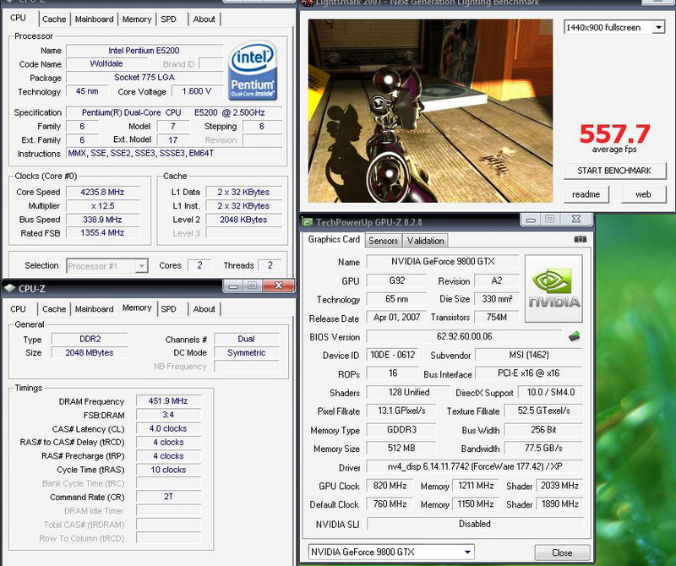
Task: Click the BIOS Version 62.92.60.00.06 field
Action: (x=464, y=337)
